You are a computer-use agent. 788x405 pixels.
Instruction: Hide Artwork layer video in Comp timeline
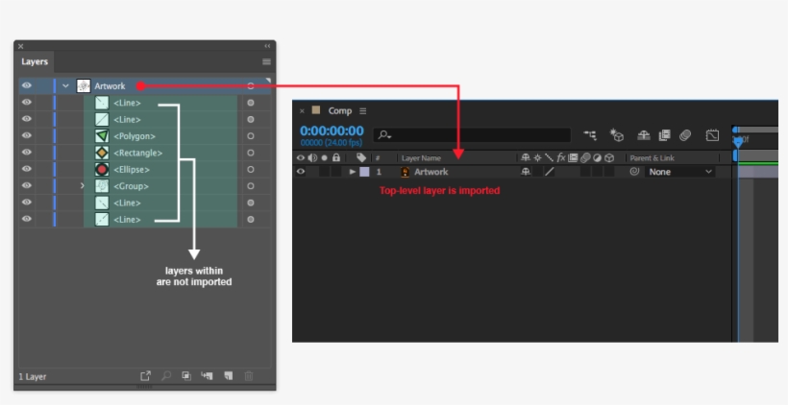point(301,172)
